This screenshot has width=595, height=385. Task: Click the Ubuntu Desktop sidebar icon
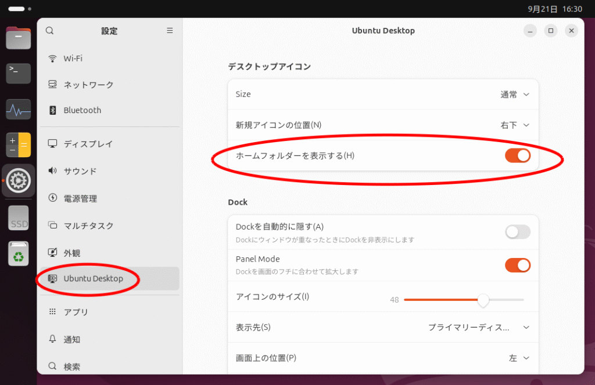pos(52,279)
